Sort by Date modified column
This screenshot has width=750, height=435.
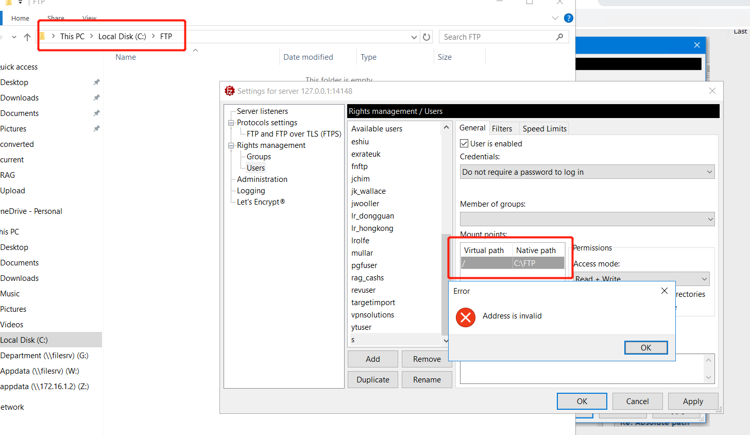pyautogui.click(x=308, y=57)
